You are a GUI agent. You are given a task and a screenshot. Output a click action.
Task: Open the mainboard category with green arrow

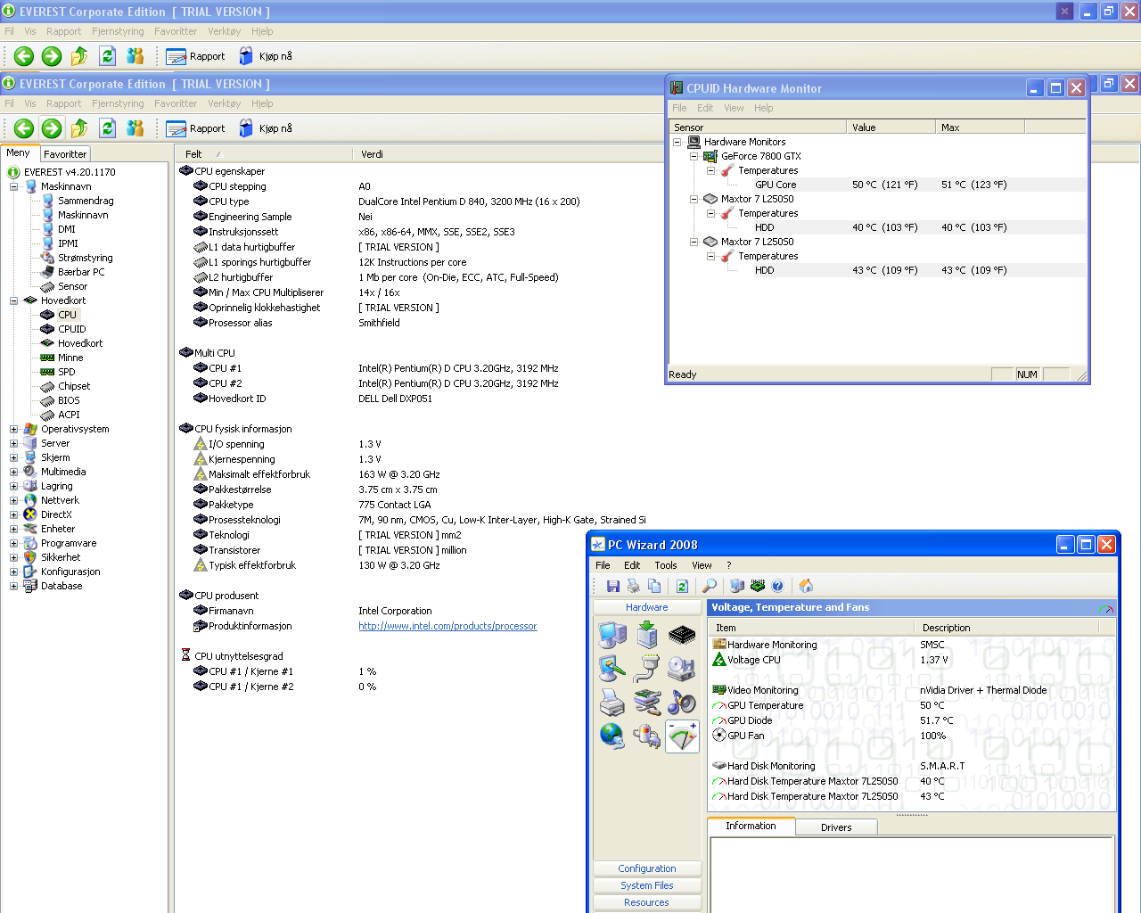pyautogui.click(x=647, y=635)
